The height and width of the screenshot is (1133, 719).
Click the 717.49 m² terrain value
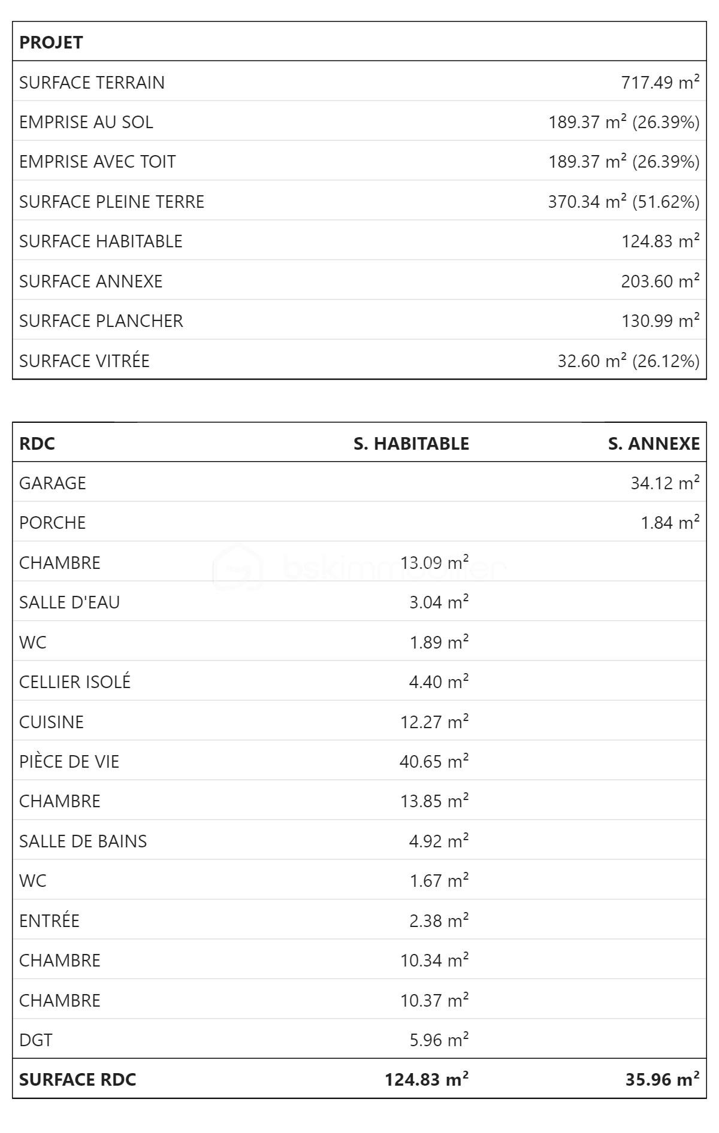(x=660, y=82)
